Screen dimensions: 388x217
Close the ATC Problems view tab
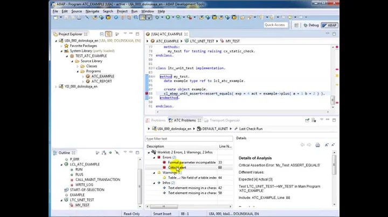(199, 120)
